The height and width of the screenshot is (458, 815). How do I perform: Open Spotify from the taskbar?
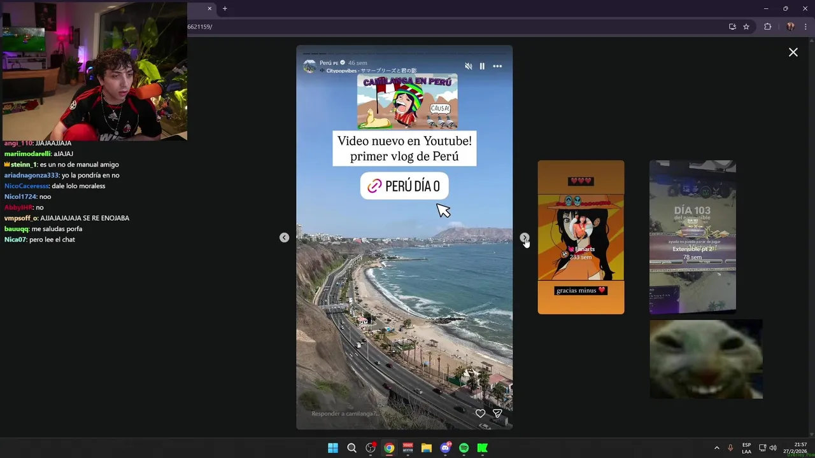(x=464, y=448)
